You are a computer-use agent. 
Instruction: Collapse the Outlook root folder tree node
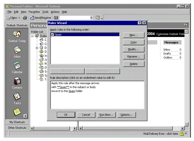pos(32,36)
